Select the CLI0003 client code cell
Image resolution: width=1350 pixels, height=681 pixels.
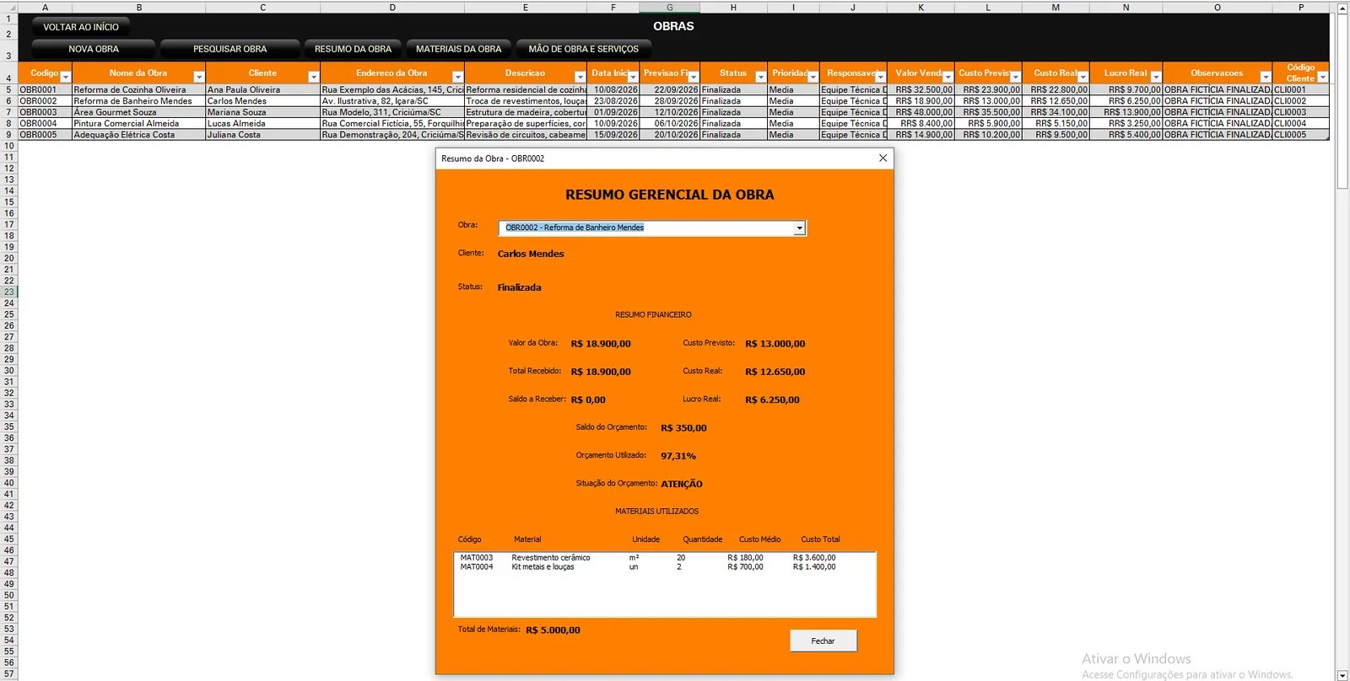pyautogui.click(x=1300, y=112)
